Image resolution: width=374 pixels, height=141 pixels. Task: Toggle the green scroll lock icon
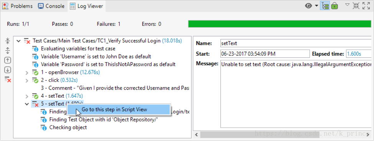coord(334,6)
